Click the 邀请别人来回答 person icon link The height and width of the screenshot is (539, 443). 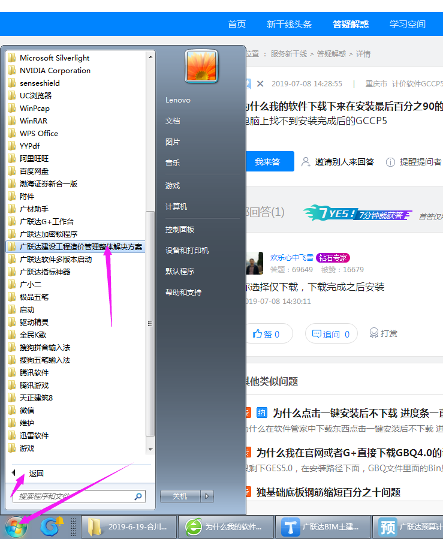point(337,162)
